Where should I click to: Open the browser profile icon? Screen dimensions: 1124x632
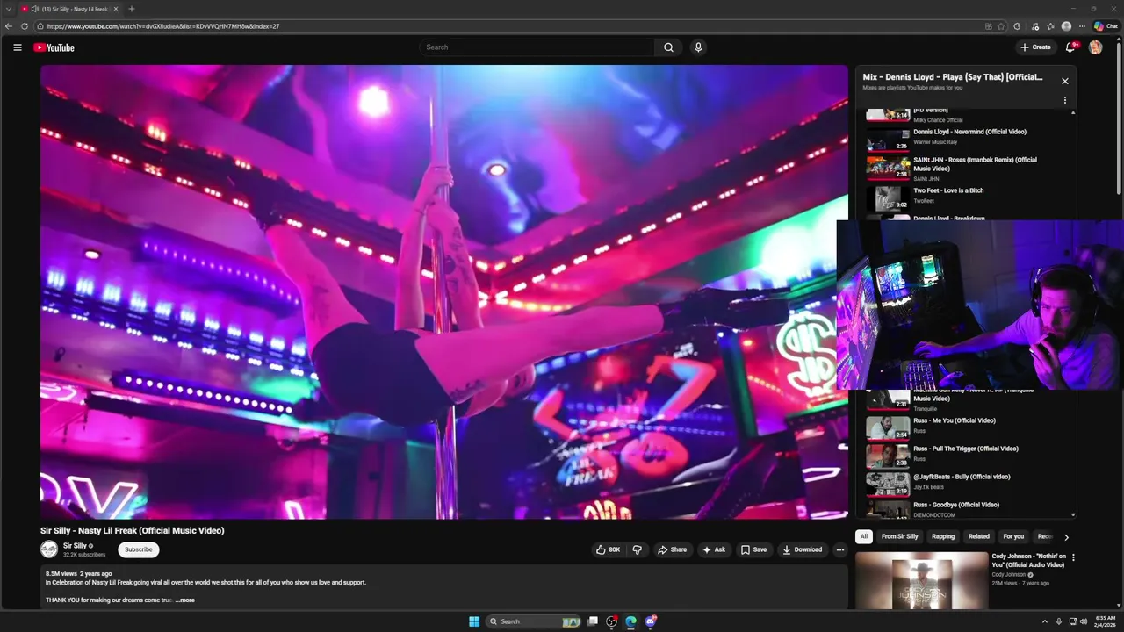coord(1066,26)
